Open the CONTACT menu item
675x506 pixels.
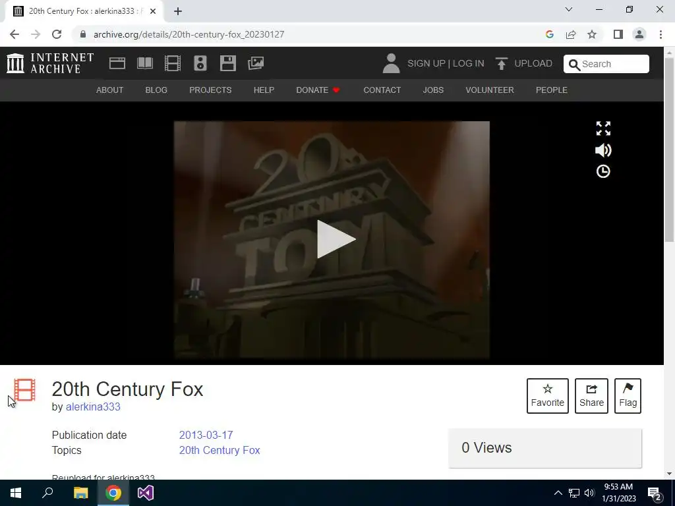pos(382,90)
